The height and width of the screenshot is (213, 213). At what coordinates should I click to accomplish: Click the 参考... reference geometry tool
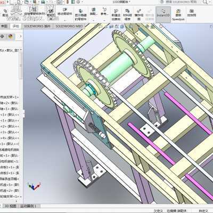pos(104,12)
